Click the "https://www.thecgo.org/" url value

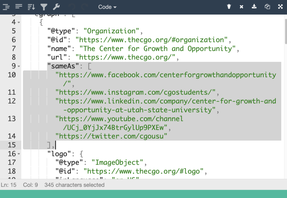click(125, 57)
